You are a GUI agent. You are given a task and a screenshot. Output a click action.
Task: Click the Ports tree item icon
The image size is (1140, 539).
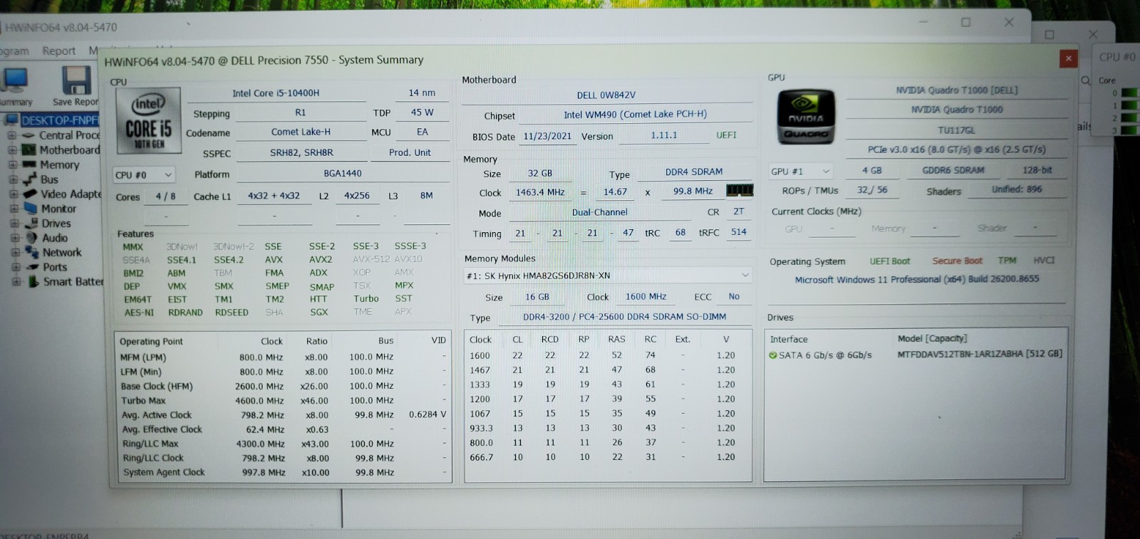32,267
